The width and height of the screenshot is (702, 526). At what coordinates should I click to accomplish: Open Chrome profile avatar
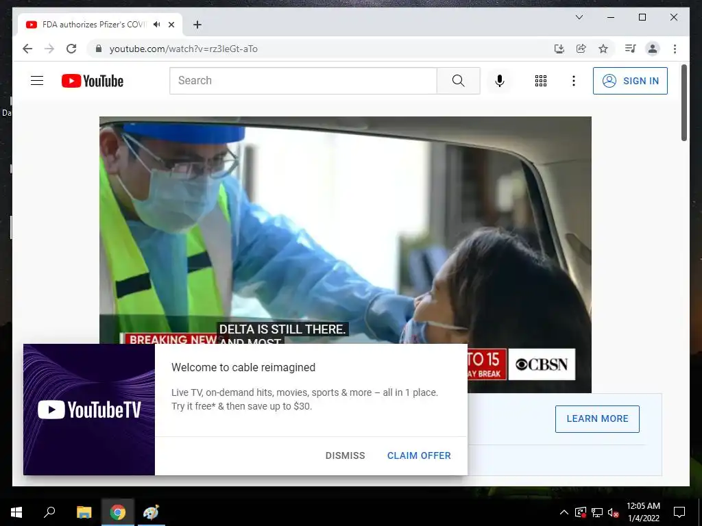pos(653,49)
